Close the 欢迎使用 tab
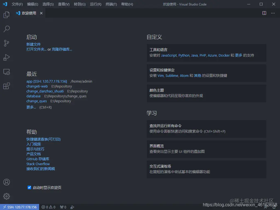 pyautogui.click(x=41, y=13)
